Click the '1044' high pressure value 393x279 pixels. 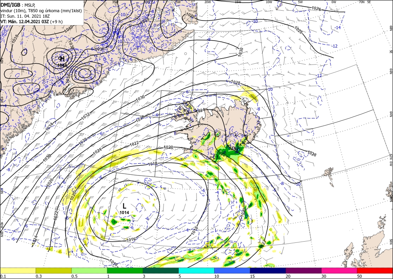62,65
